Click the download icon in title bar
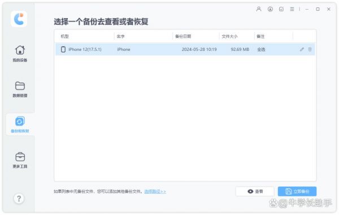The image size is (339, 215). coord(270,9)
